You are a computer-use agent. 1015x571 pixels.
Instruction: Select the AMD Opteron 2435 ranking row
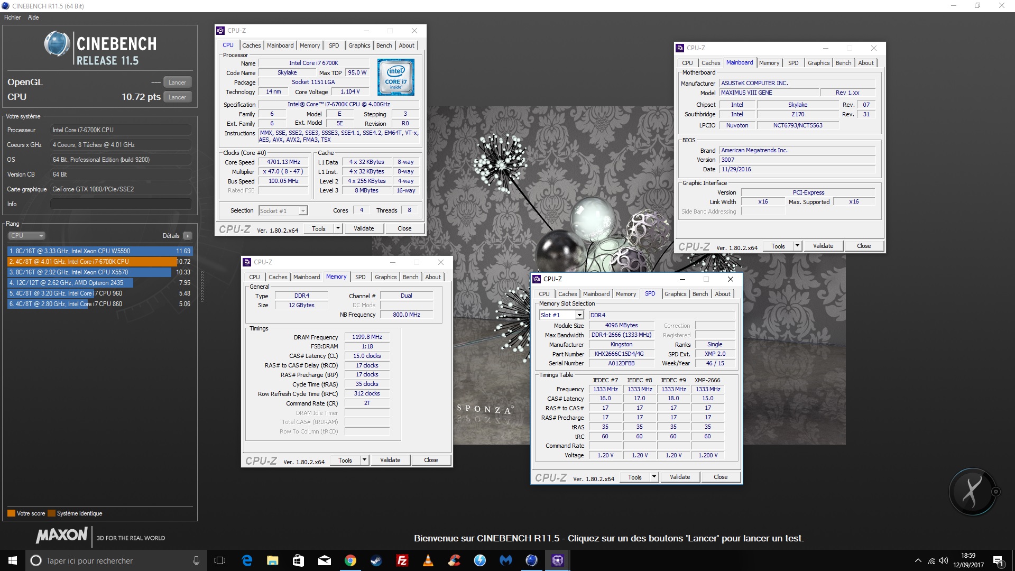tap(100, 283)
